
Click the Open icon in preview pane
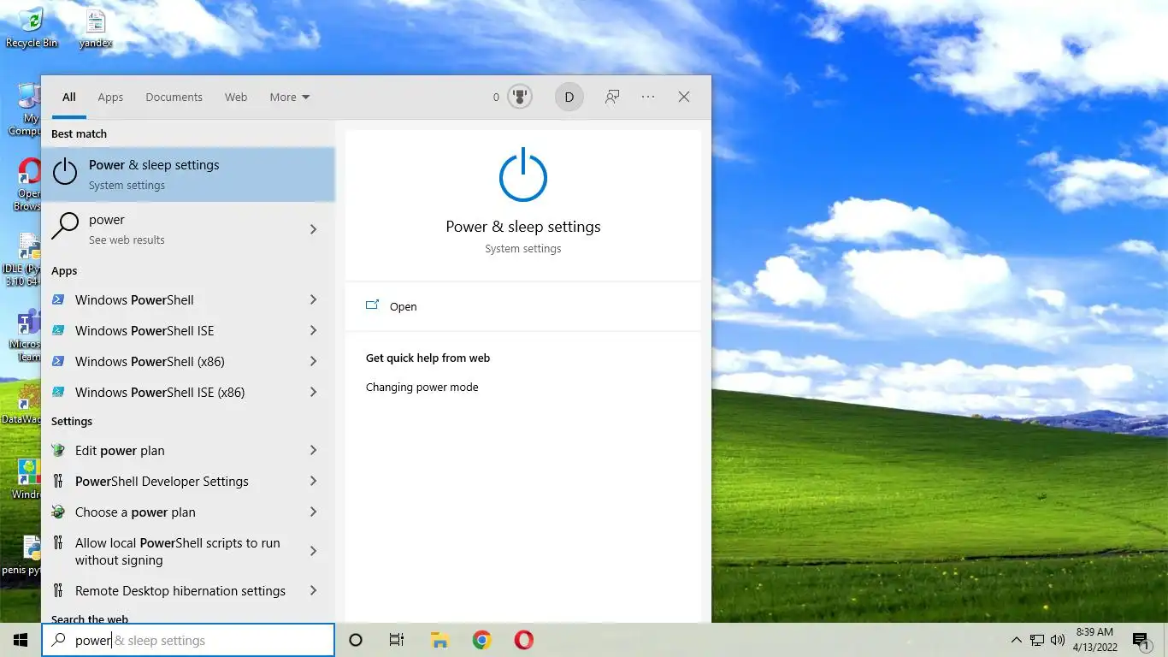[x=372, y=305]
